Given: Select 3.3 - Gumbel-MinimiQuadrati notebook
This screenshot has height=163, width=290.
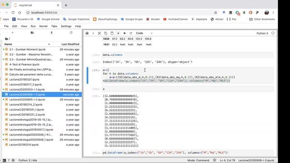Looking at the screenshot, I should click(x=42, y=59).
